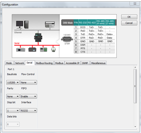
Task: Click the MGate gateway device icon
Action: click(38, 37)
